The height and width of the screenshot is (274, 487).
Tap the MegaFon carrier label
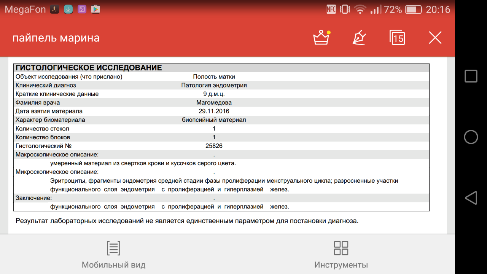[25, 10]
